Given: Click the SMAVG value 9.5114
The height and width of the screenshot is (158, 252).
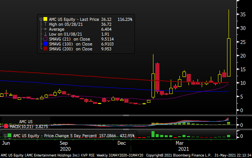Looking at the screenshot, I should (107, 39).
